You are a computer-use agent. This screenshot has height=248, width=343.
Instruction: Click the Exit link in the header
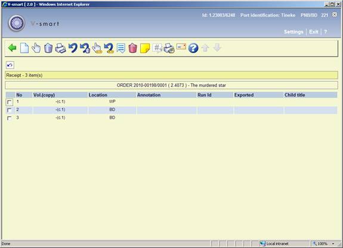tap(313, 32)
